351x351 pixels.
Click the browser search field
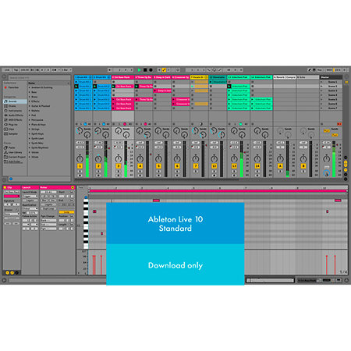pyautogui.click(x=39, y=78)
